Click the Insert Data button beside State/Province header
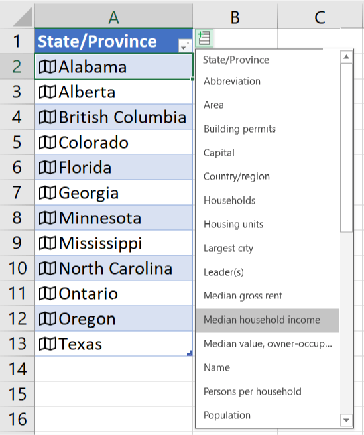Image resolution: width=364 pixels, height=435 pixels. pyautogui.click(x=204, y=38)
